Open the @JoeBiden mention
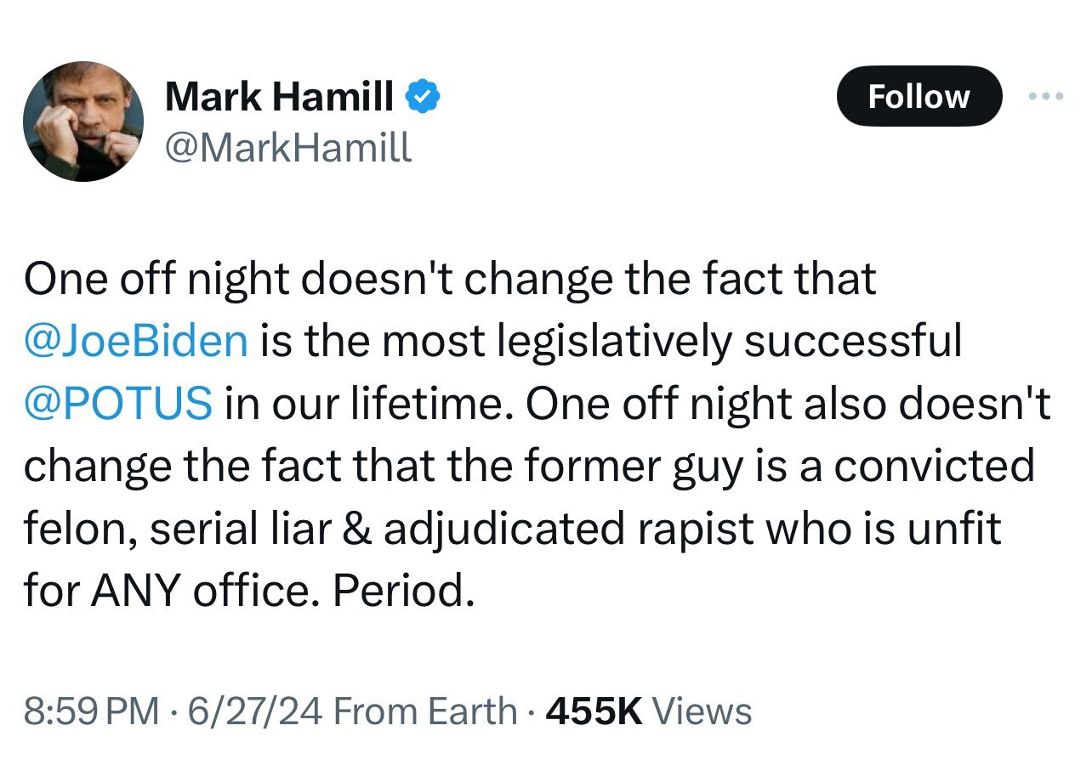Screen dimensions: 1092x765 click(137, 340)
